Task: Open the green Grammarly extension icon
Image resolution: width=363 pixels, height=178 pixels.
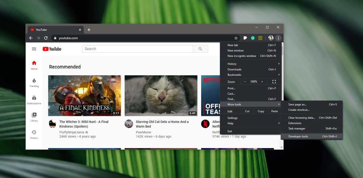Action: [253, 38]
